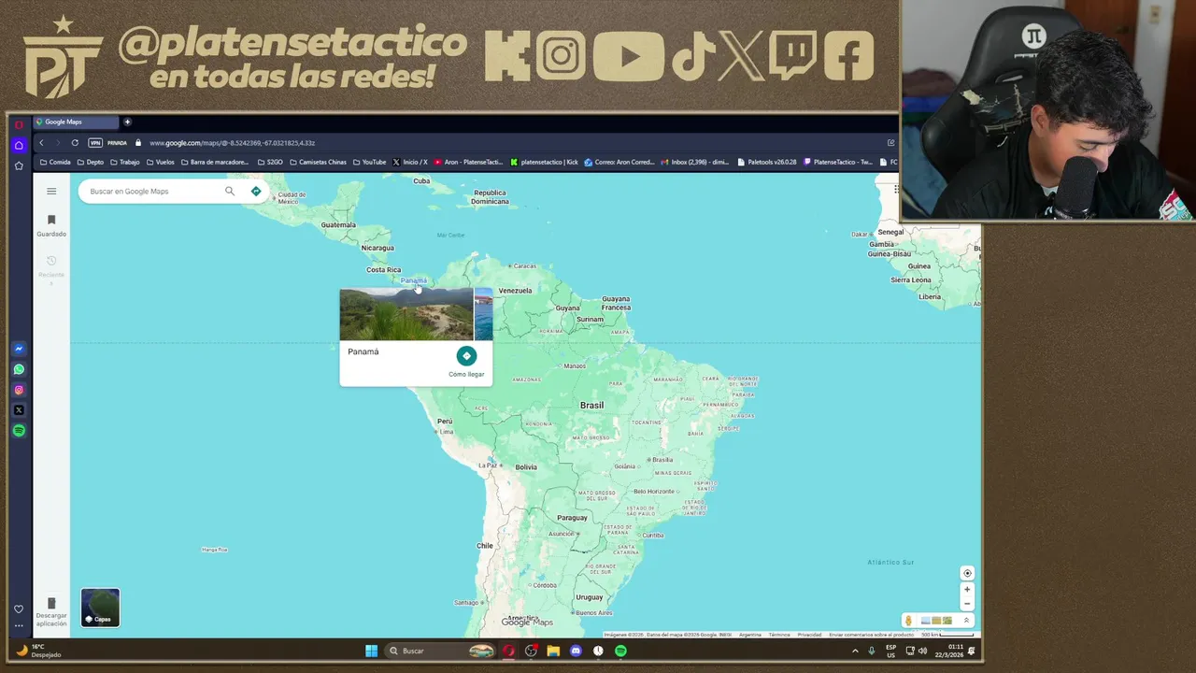Click the Privacidad footer link
The image size is (1196, 673).
pos(809,635)
